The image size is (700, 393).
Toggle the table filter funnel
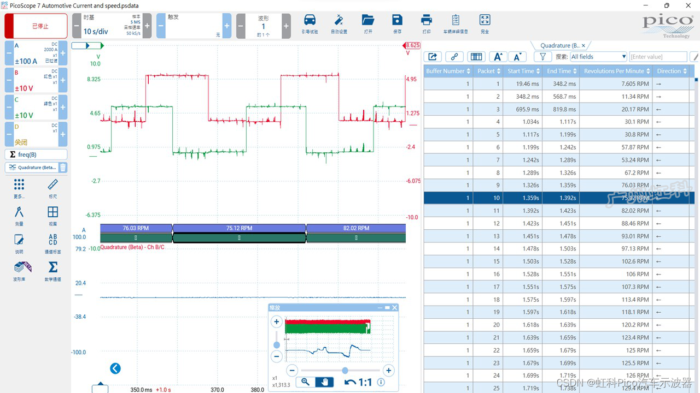pos(542,56)
